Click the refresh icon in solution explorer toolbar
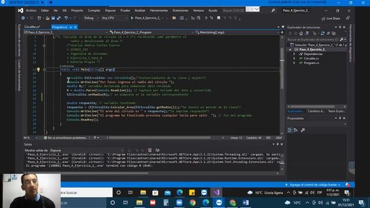Screen dimensions: 370x208 tap(323, 34)
